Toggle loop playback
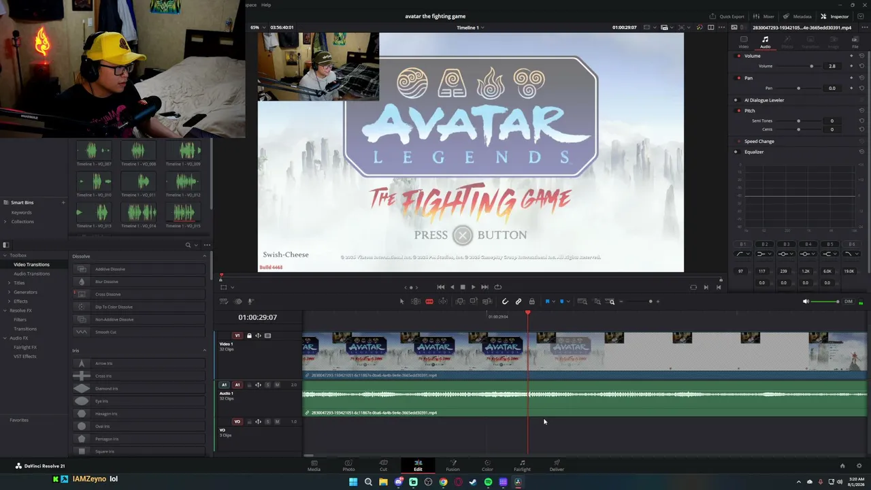871x490 pixels. pyautogui.click(x=498, y=287)
